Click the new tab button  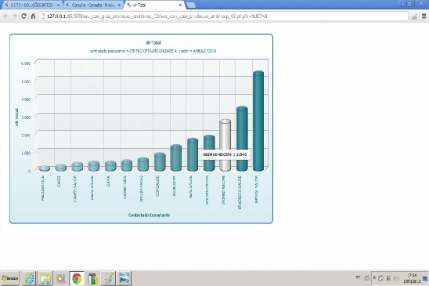click(191, 5)
